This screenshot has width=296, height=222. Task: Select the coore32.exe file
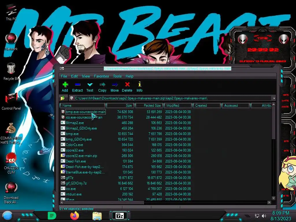[x=75, y=150]
